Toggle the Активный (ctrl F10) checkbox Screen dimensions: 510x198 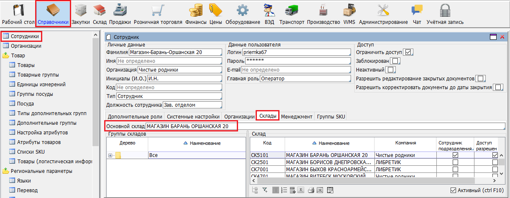(453, 190)
